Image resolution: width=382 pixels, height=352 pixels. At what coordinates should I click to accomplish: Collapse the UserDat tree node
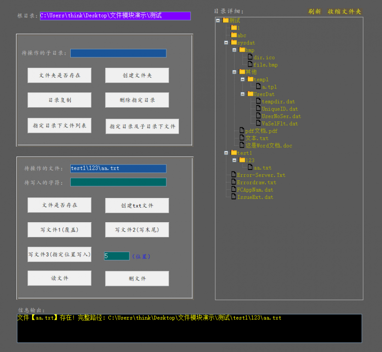click(x=242, y=94)
